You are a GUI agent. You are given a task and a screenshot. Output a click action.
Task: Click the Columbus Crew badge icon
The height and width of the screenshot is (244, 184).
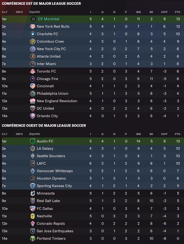[33, 41]
